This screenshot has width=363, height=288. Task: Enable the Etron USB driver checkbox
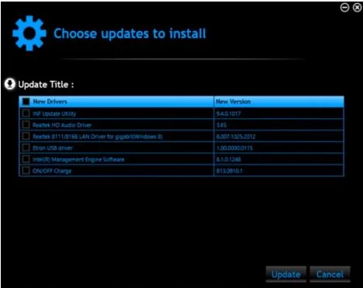[x=26, y=147]
